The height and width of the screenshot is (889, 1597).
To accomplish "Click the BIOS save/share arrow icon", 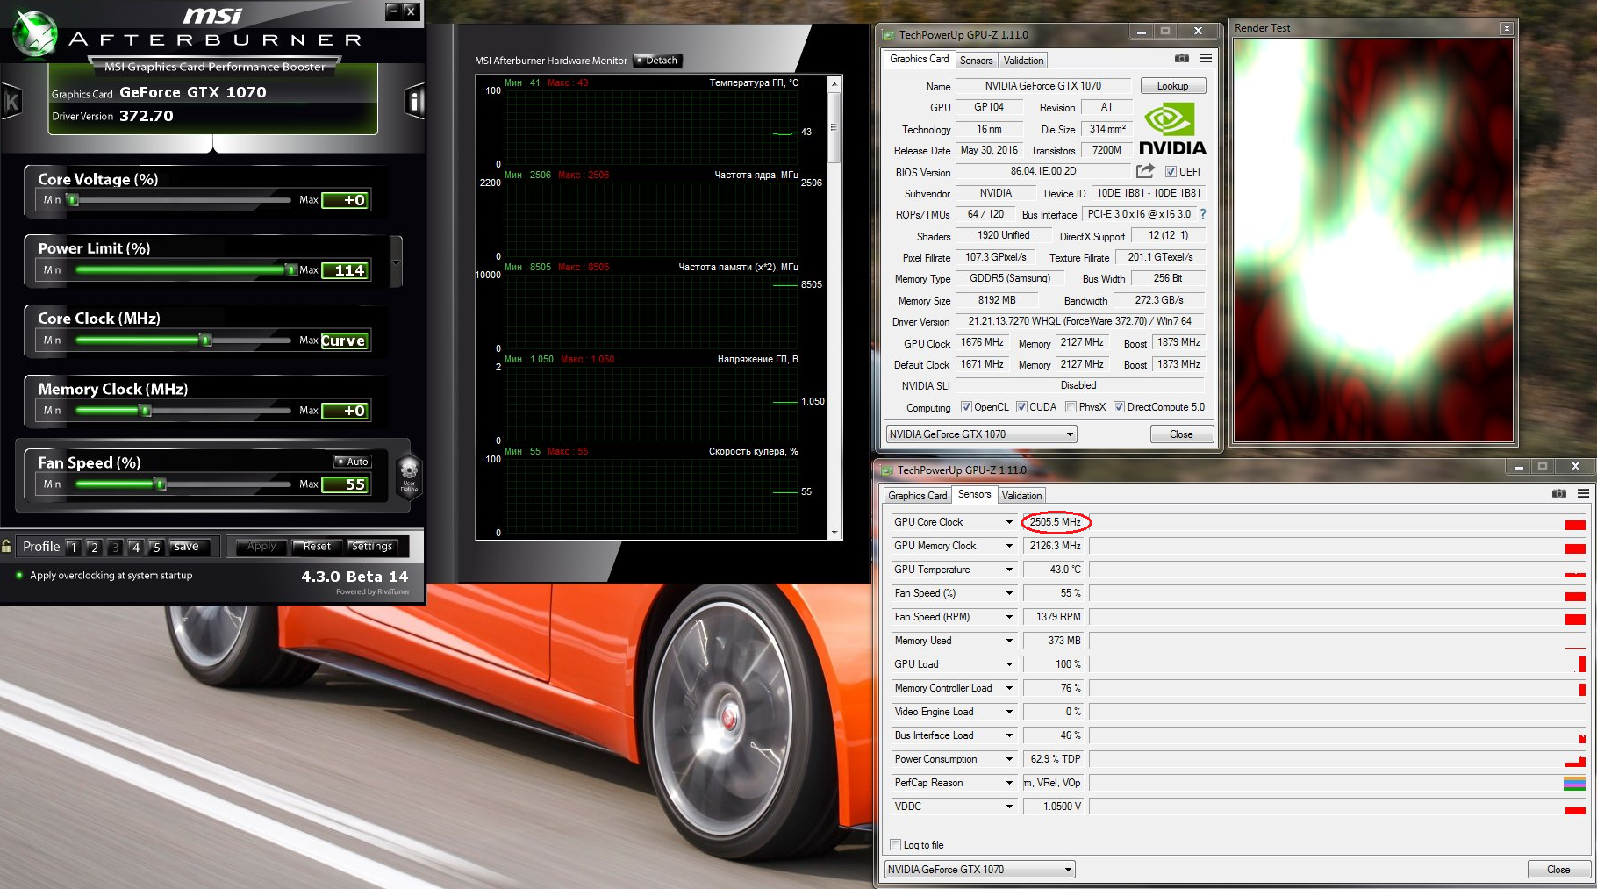I will pyautogui.click(x=1145, y=171).
